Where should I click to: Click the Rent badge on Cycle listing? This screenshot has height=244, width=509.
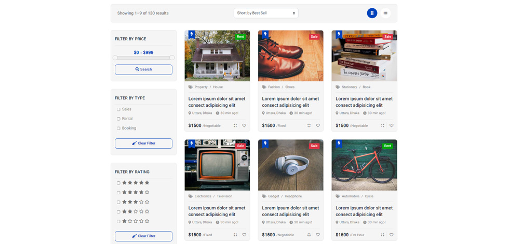[387, 146]
